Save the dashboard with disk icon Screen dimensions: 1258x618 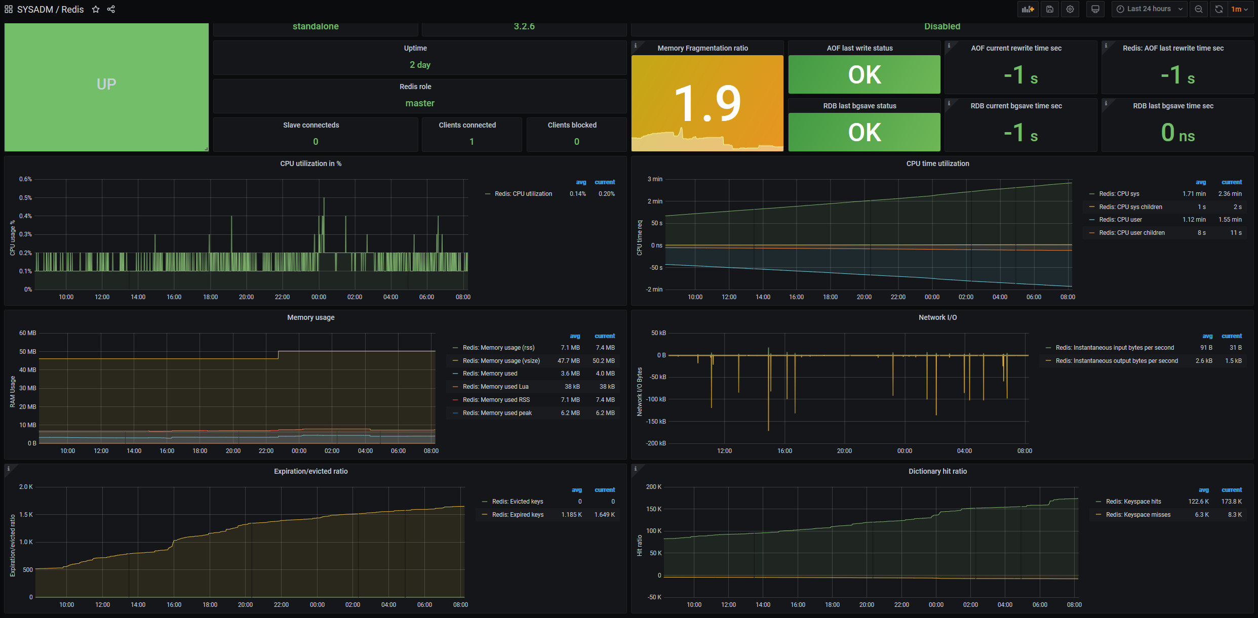click(1050, 9)
